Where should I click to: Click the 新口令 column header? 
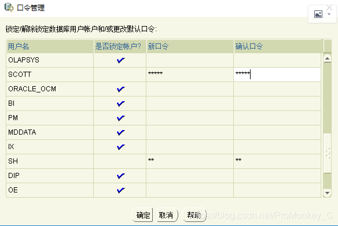click(190, 46)
